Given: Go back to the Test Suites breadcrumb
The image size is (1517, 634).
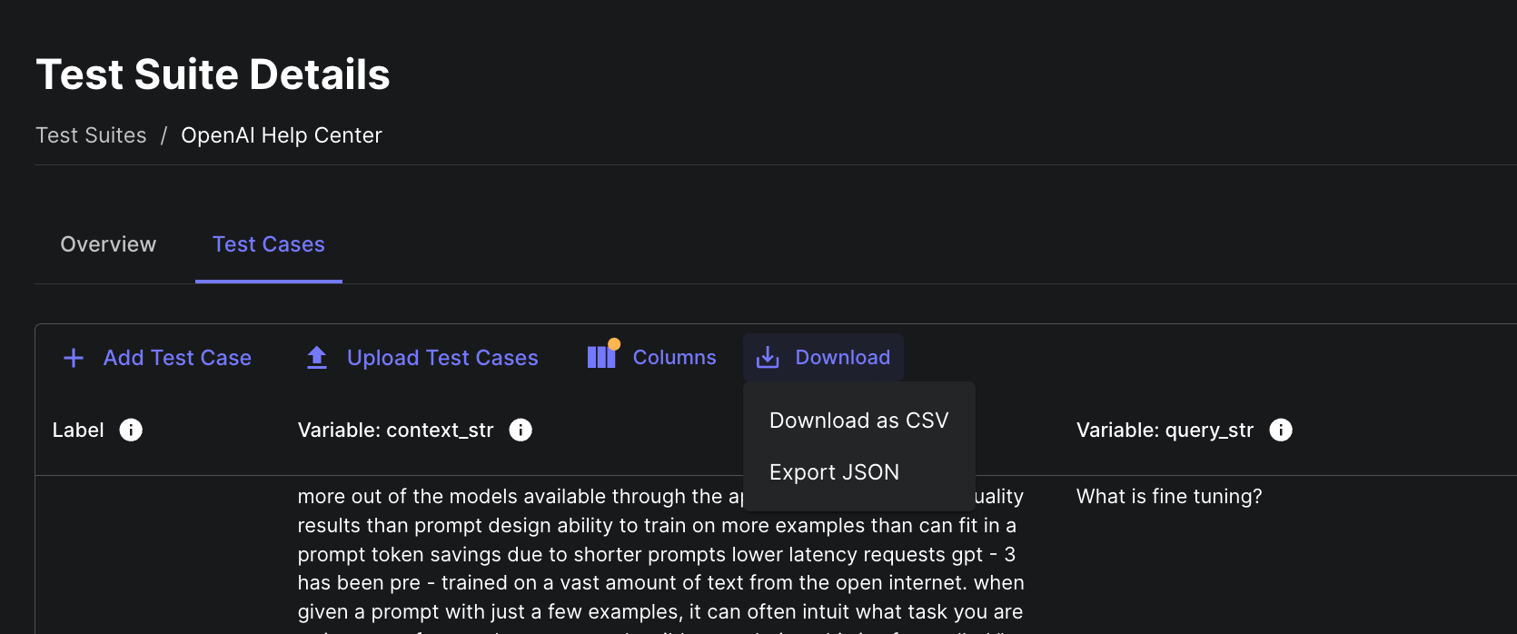Looking at the screenshot, I should coord(91,135).
